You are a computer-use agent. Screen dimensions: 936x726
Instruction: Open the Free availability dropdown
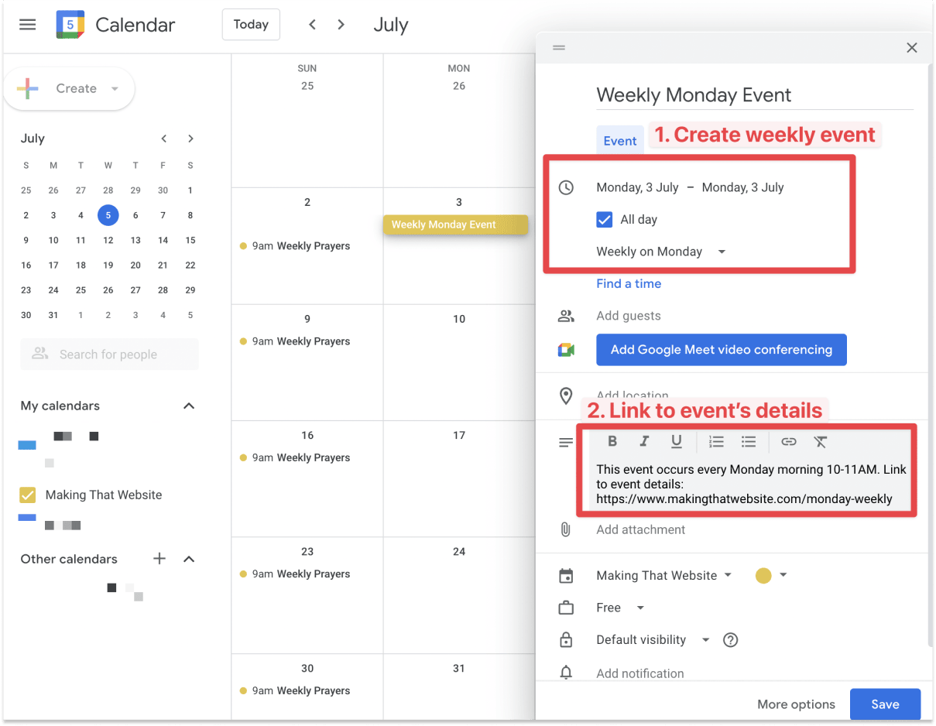click(618, 608)
